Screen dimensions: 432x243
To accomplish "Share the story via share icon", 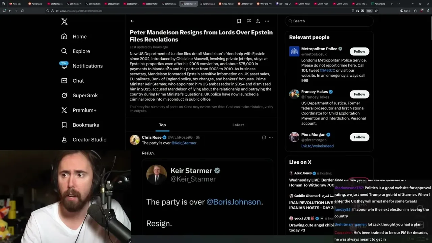I will tap(258, 21).
